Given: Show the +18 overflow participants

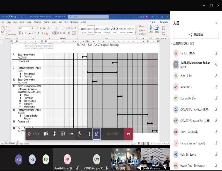Looking at the screenshot, I should [x=18, y=159].
